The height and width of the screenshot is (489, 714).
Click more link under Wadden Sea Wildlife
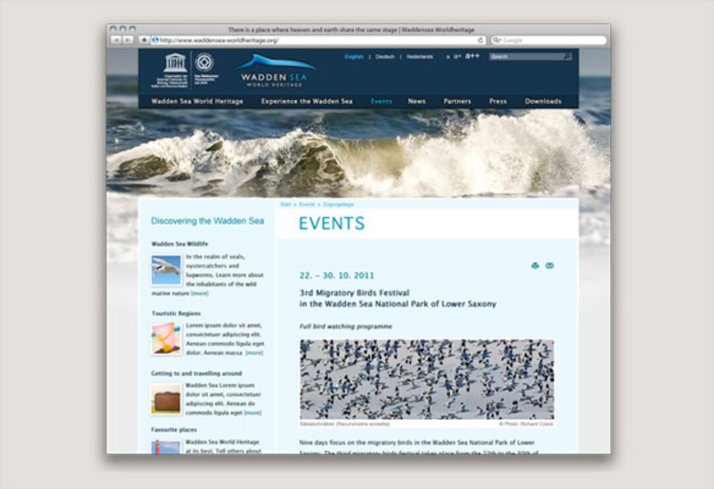pyautogui.click(x=200, y=293)
